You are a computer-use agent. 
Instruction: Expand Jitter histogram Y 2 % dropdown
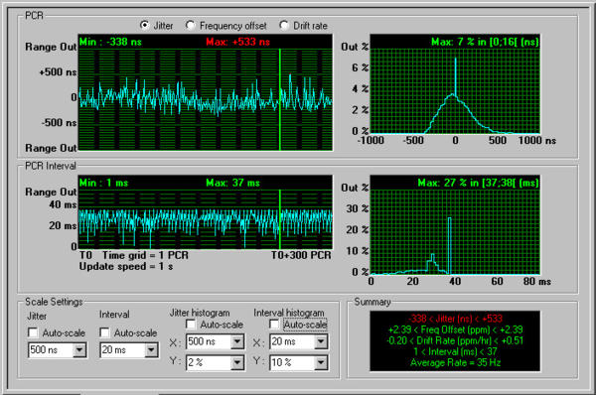tap(237, 362)
